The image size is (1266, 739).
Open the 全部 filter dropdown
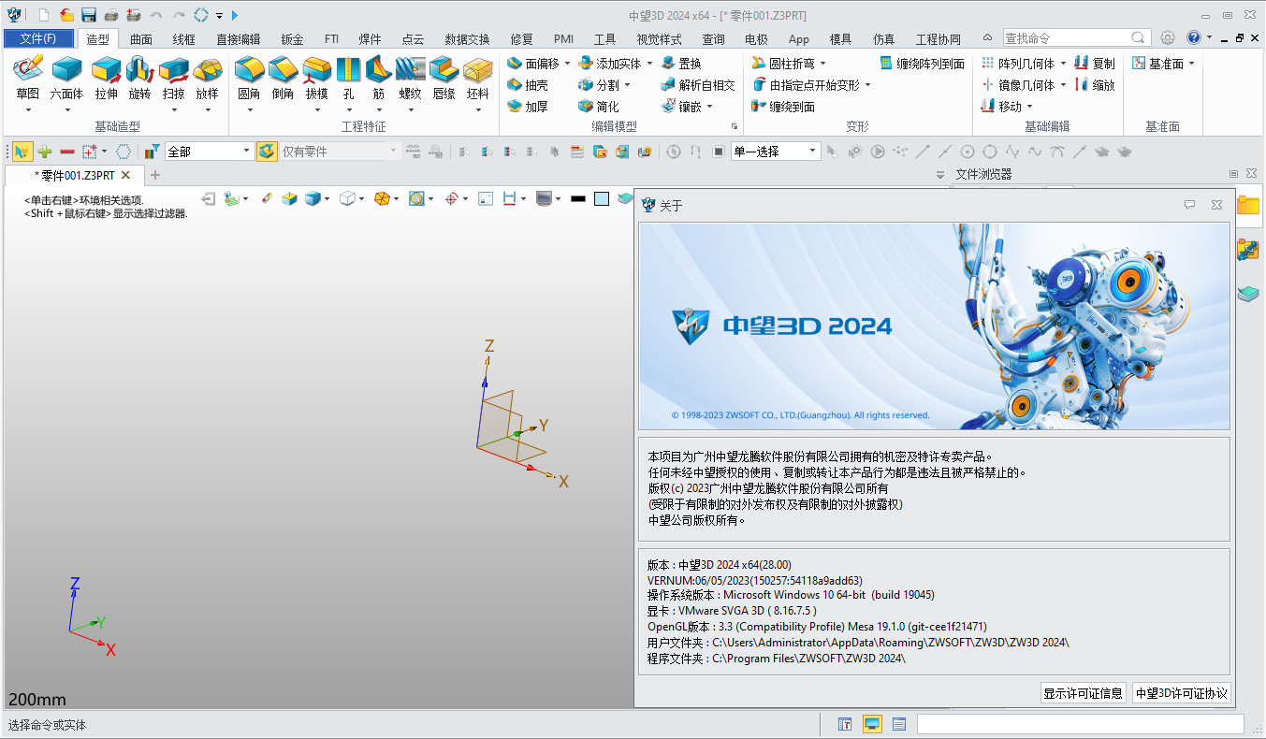tap(247, 152)
